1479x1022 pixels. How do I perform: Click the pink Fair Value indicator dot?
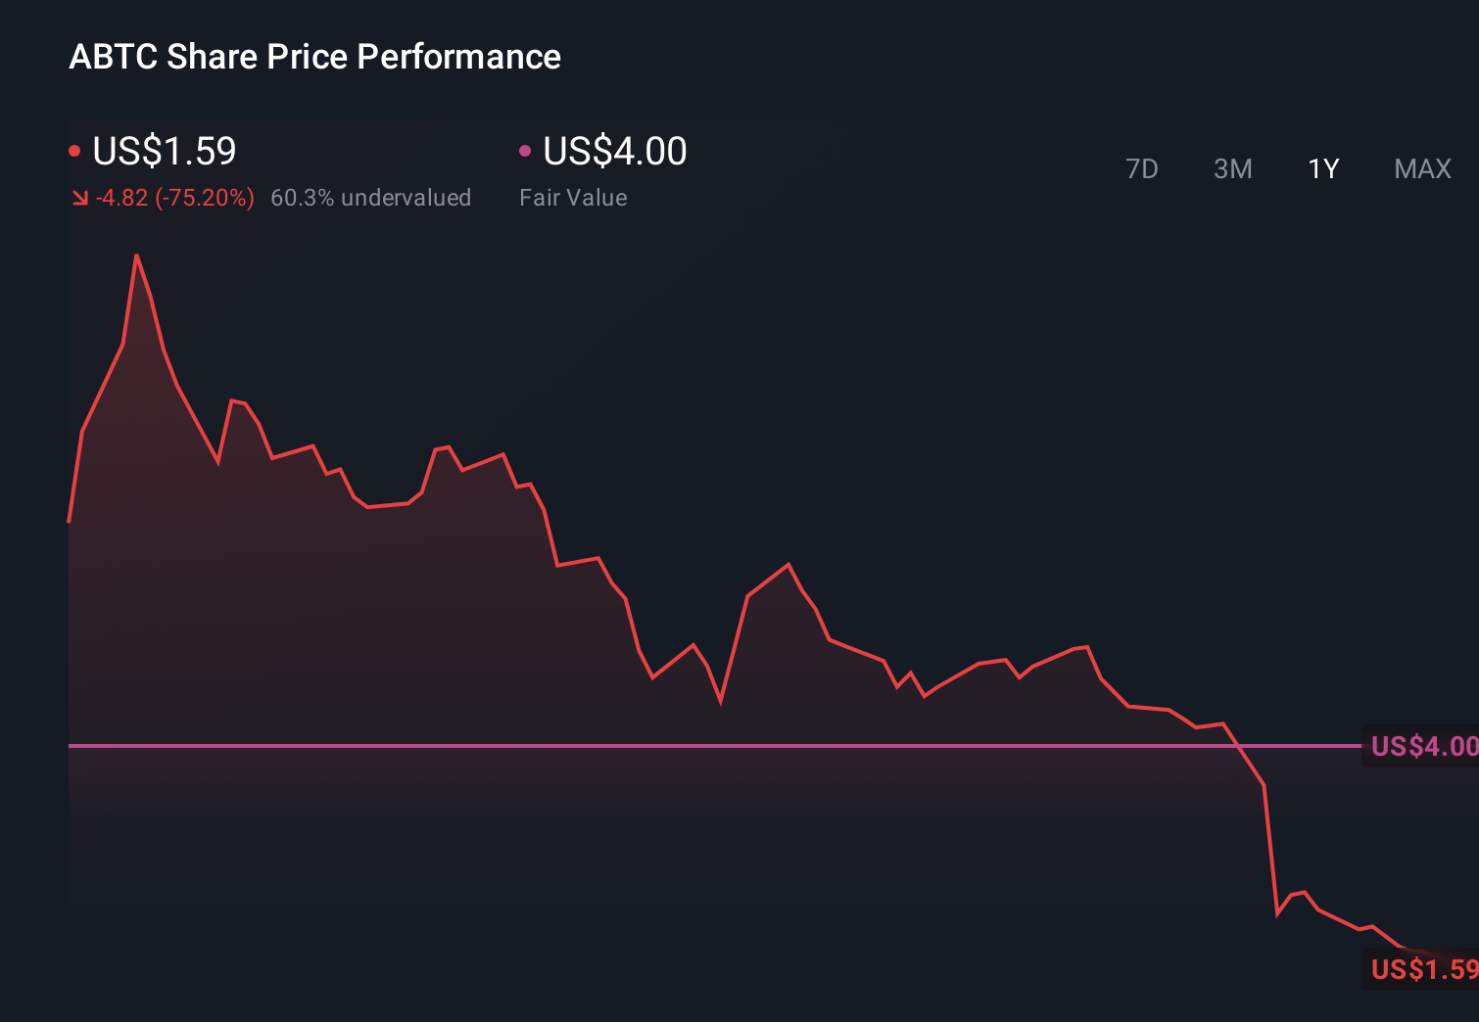[526, 150]
